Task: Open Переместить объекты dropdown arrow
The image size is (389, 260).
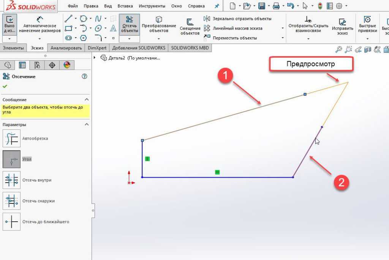Action: click(x=283, y=38)
